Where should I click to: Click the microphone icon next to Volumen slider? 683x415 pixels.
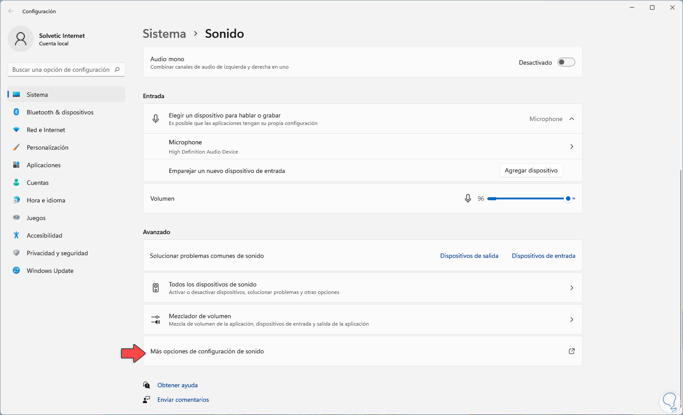coord(468,198)
